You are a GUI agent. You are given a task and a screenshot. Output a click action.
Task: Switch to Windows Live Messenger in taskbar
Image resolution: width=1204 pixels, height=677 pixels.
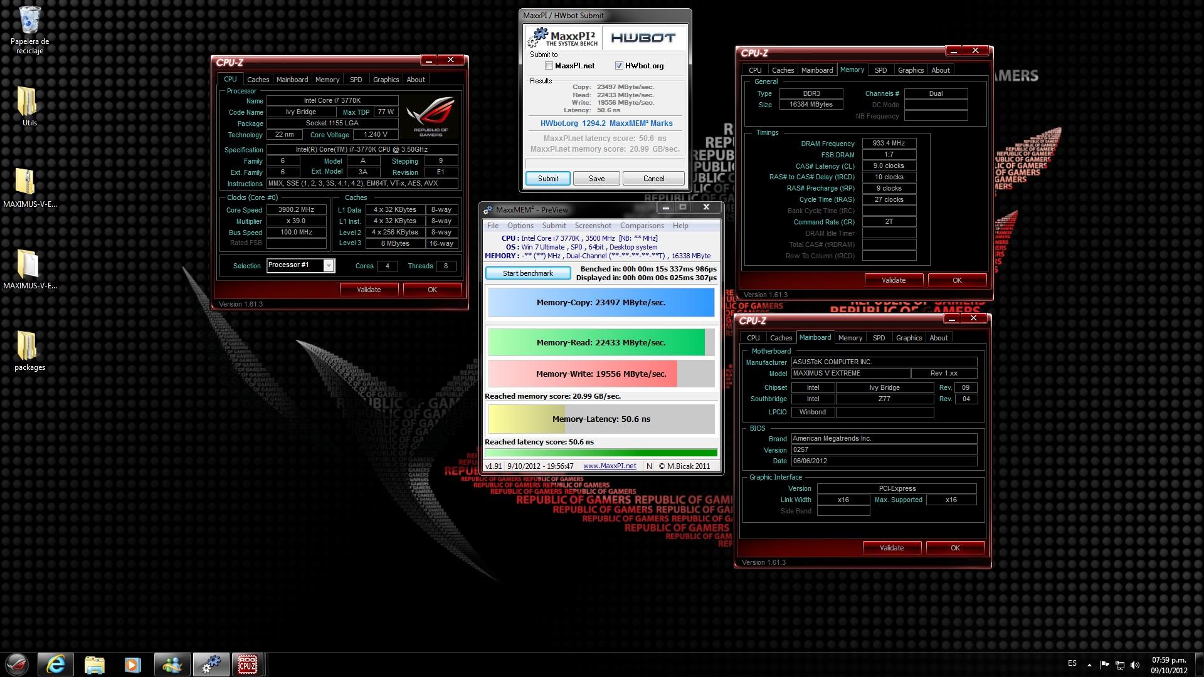click(172, 664)
